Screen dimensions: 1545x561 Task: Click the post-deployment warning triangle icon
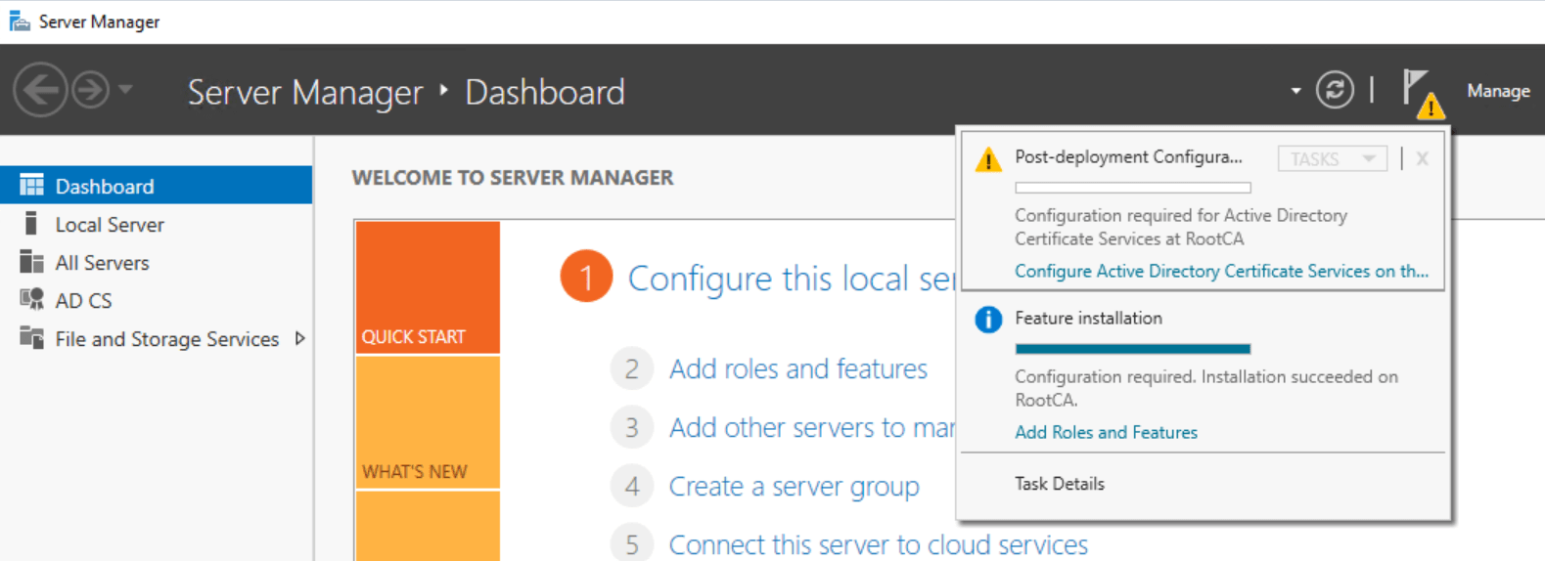[988, 159]
